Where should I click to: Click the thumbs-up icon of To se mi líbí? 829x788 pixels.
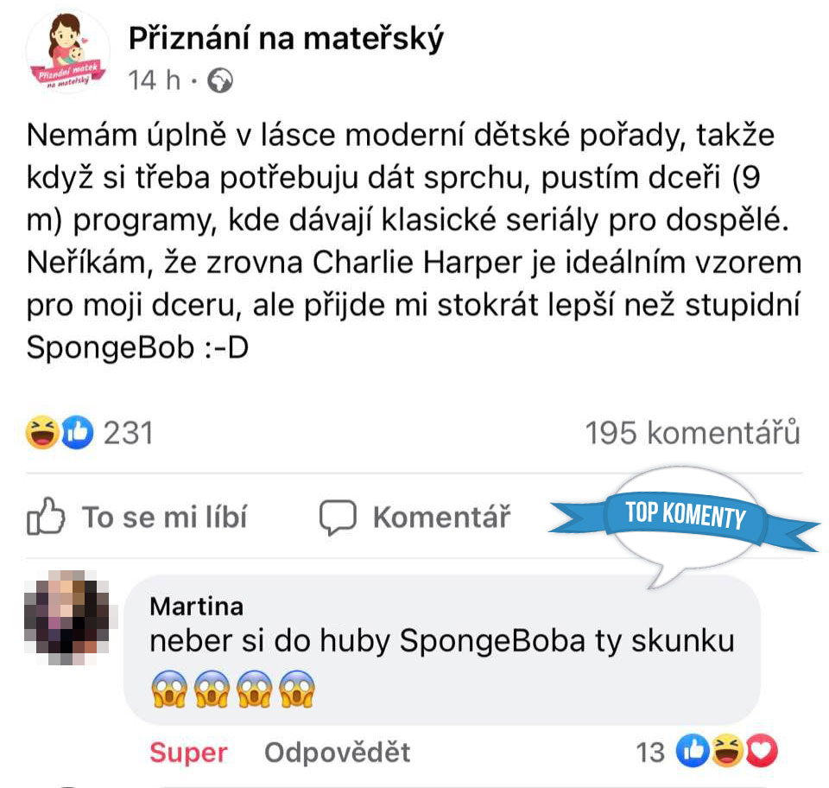pyautogui.click(x=47, y=518)
